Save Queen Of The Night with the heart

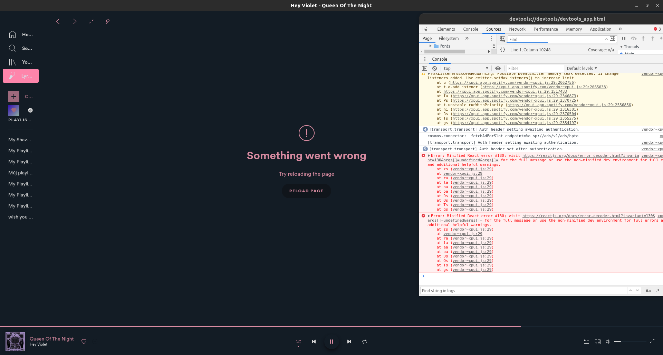(84, 342)
